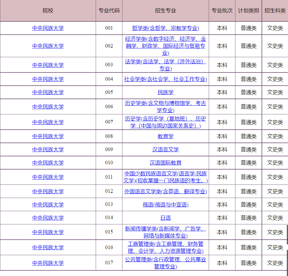Open the 汉语言文学 major link

point(166,150)
